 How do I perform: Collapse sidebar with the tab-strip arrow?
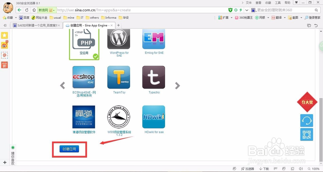[x=5, y=25]
